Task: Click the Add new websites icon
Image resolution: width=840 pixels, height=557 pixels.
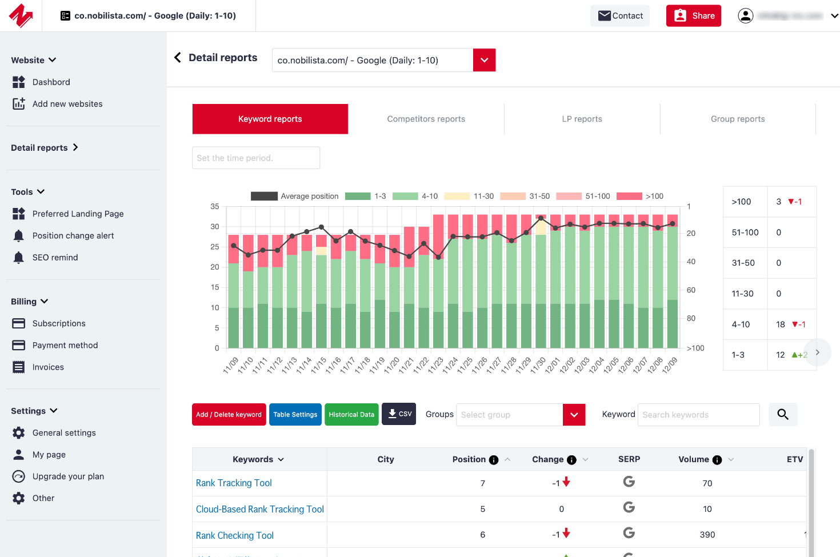Action: pyautogui.click(x=19, y=104)
